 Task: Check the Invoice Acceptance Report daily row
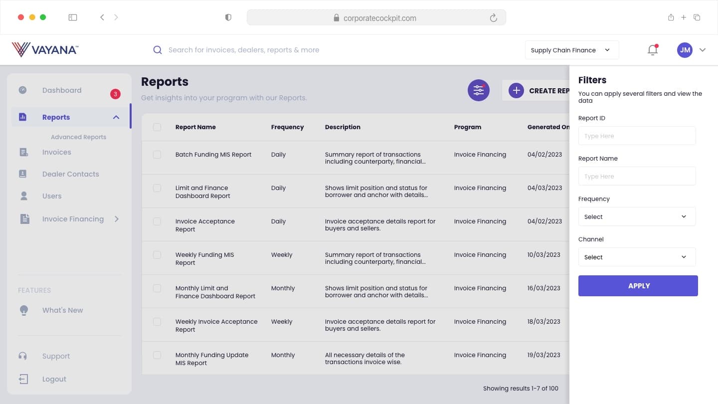click(157, 221)
